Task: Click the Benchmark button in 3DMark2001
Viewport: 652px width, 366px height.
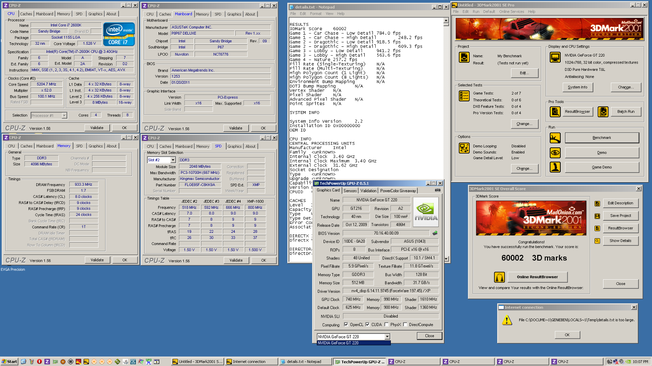Action: (x=601, y=138)
